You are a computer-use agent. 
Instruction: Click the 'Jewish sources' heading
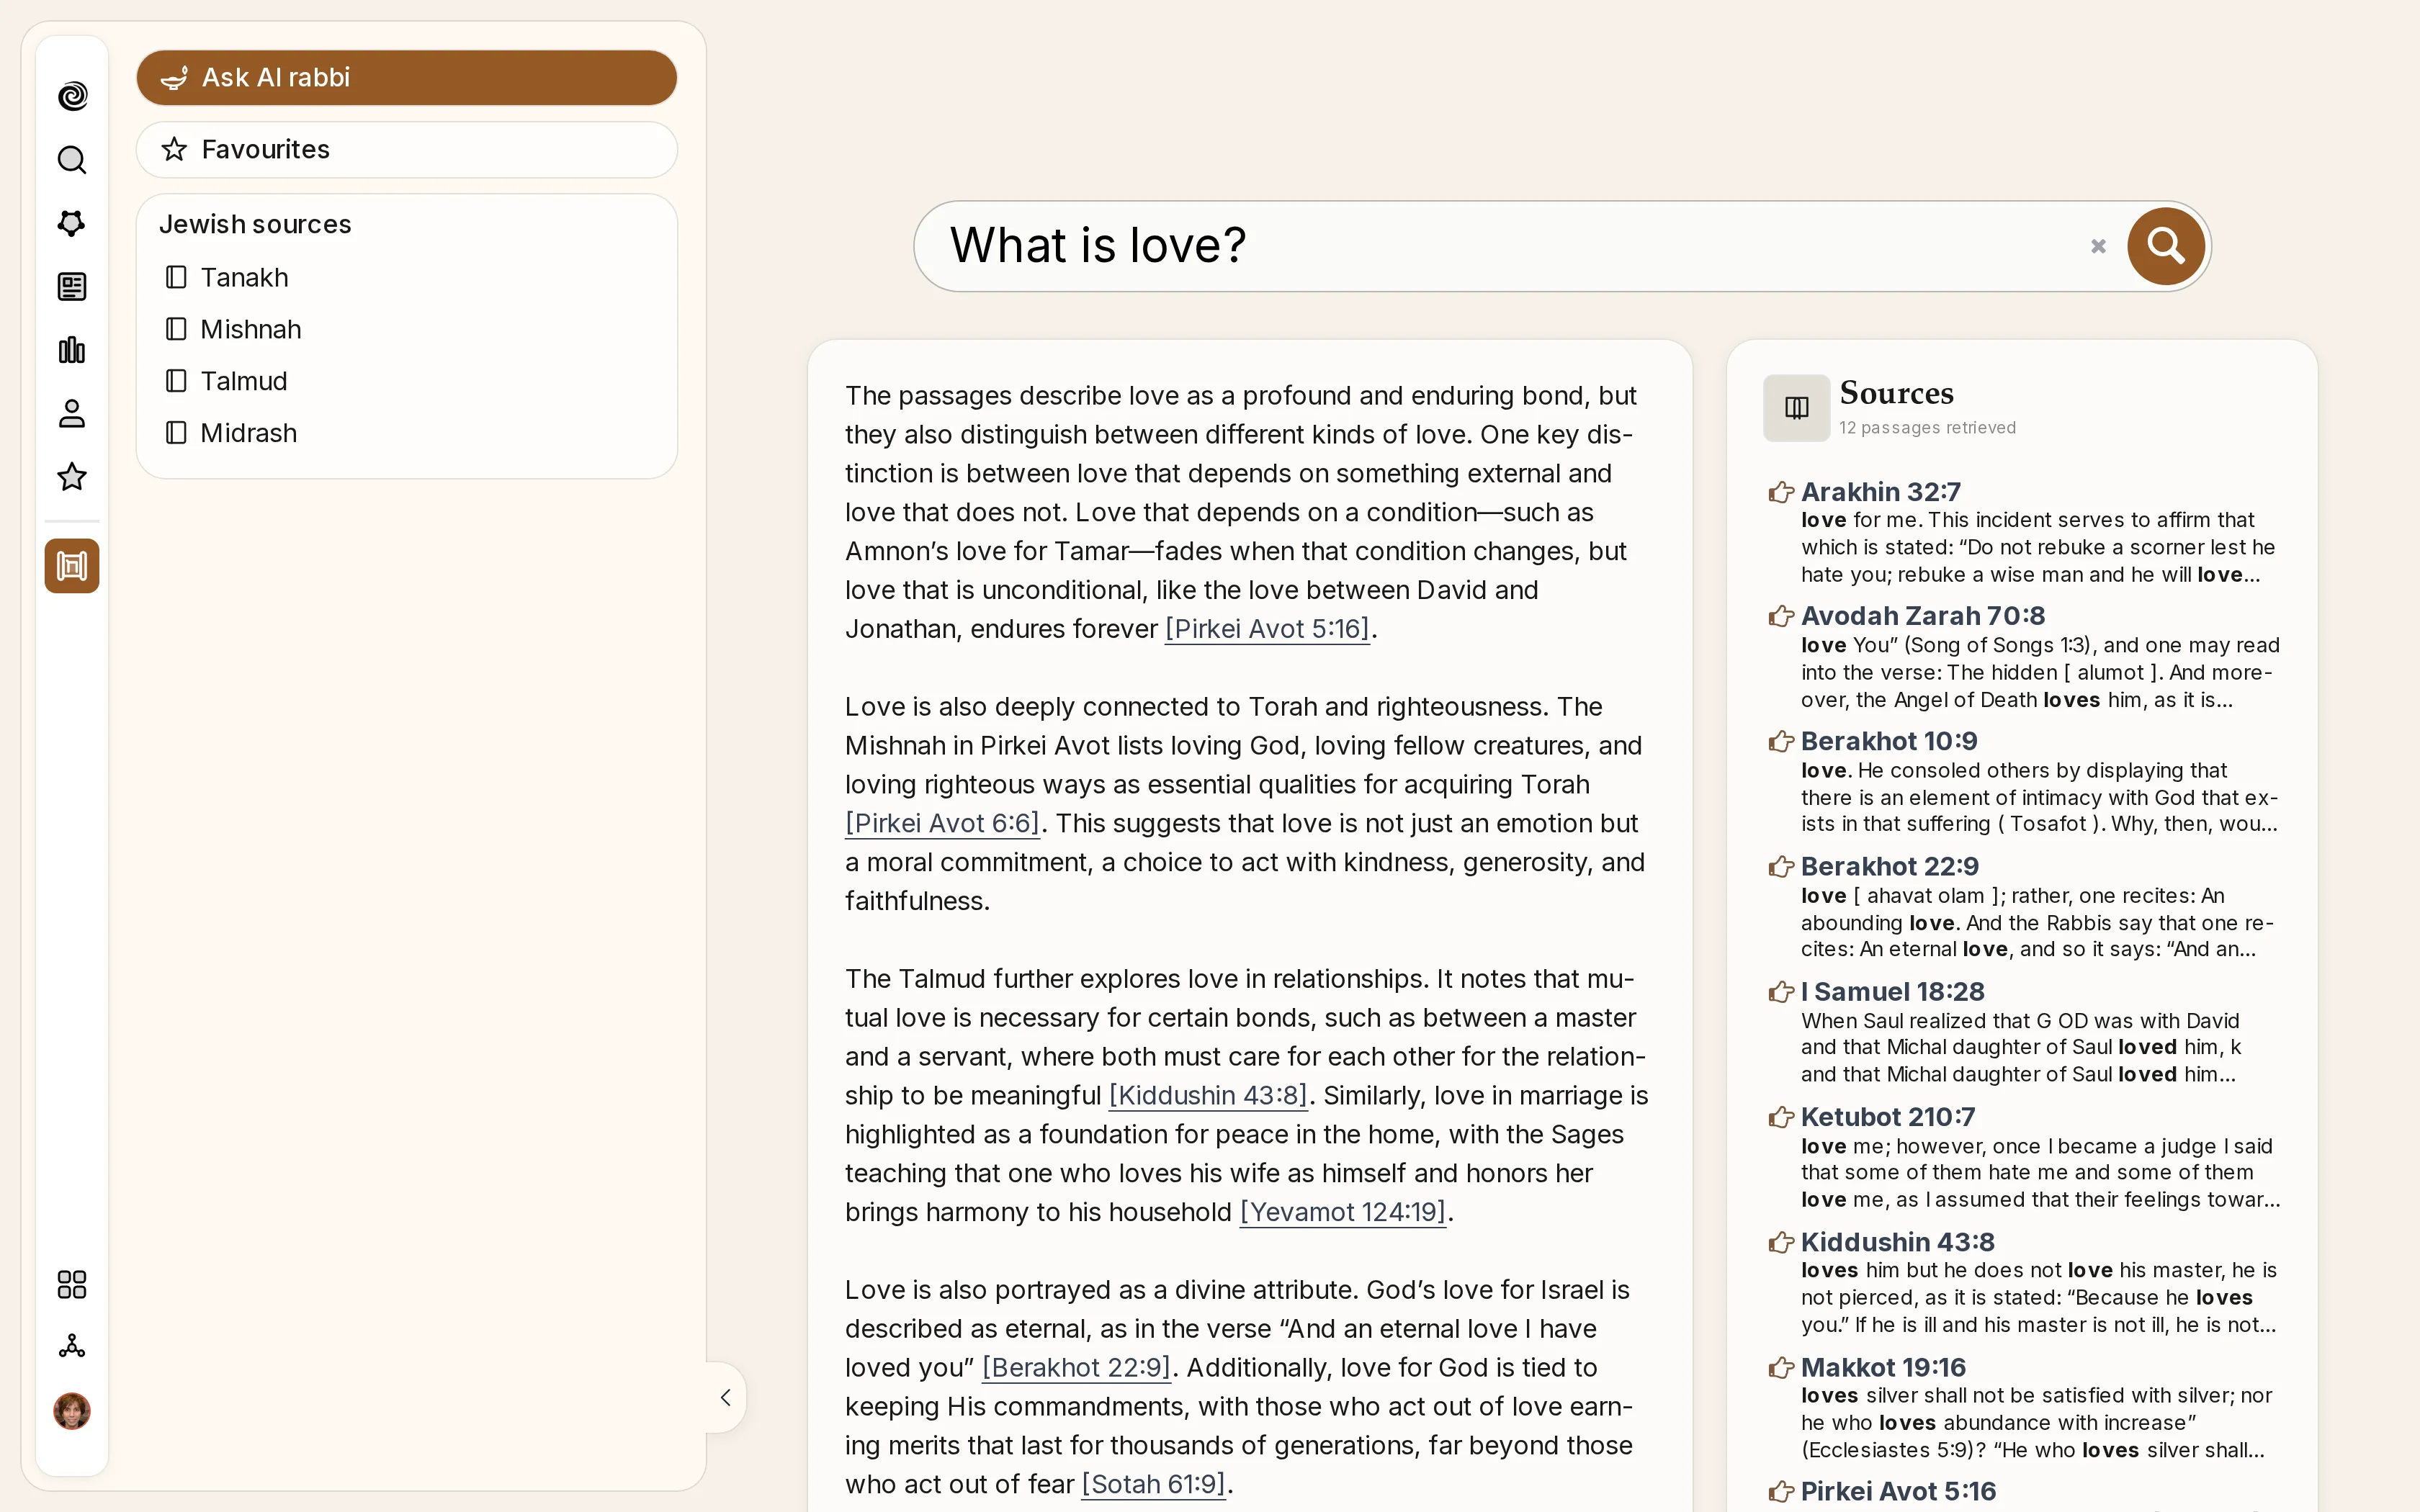[x=255, y=224]
